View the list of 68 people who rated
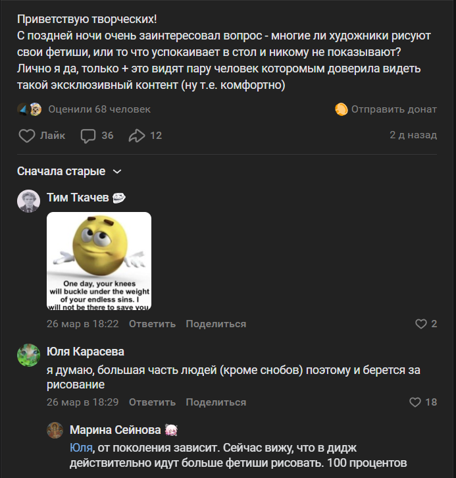 pos(99,109)
